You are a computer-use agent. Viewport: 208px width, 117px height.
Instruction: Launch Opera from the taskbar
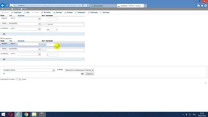click(x=10, y=114)
